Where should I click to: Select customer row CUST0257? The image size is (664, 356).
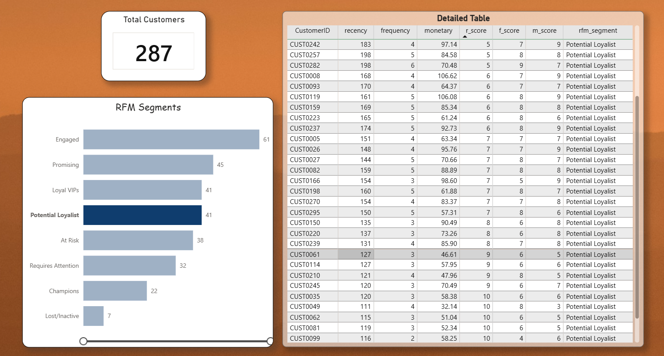[x=460, y=55]
